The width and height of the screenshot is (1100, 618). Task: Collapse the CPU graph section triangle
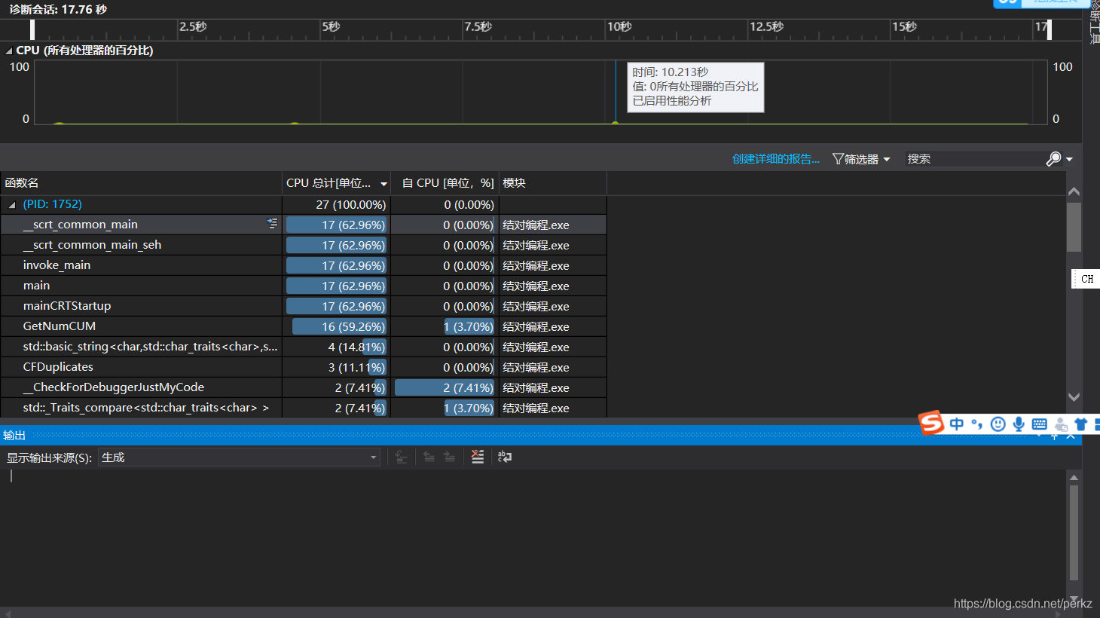click(x=9, y=50)
